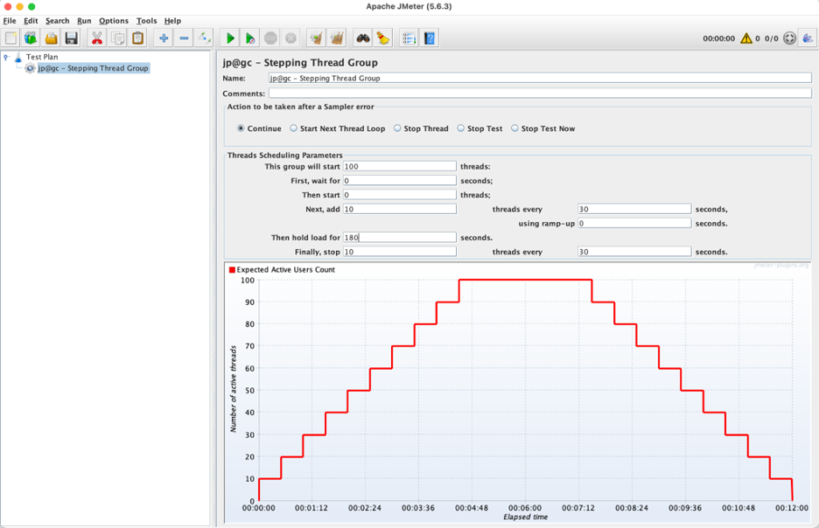Open the plugins manager feather icon
The image size is (819, 528).
(808, 38)
